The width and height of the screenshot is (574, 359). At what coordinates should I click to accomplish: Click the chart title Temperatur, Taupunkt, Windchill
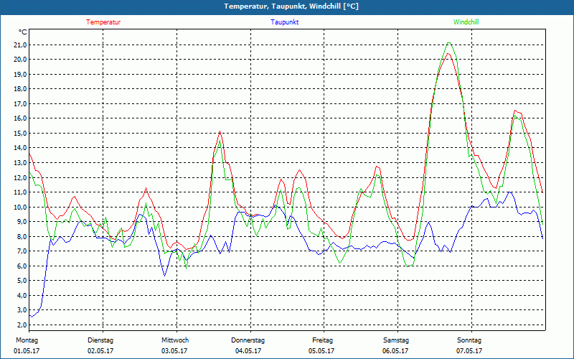pyautogui.click(x=291, y=6)
